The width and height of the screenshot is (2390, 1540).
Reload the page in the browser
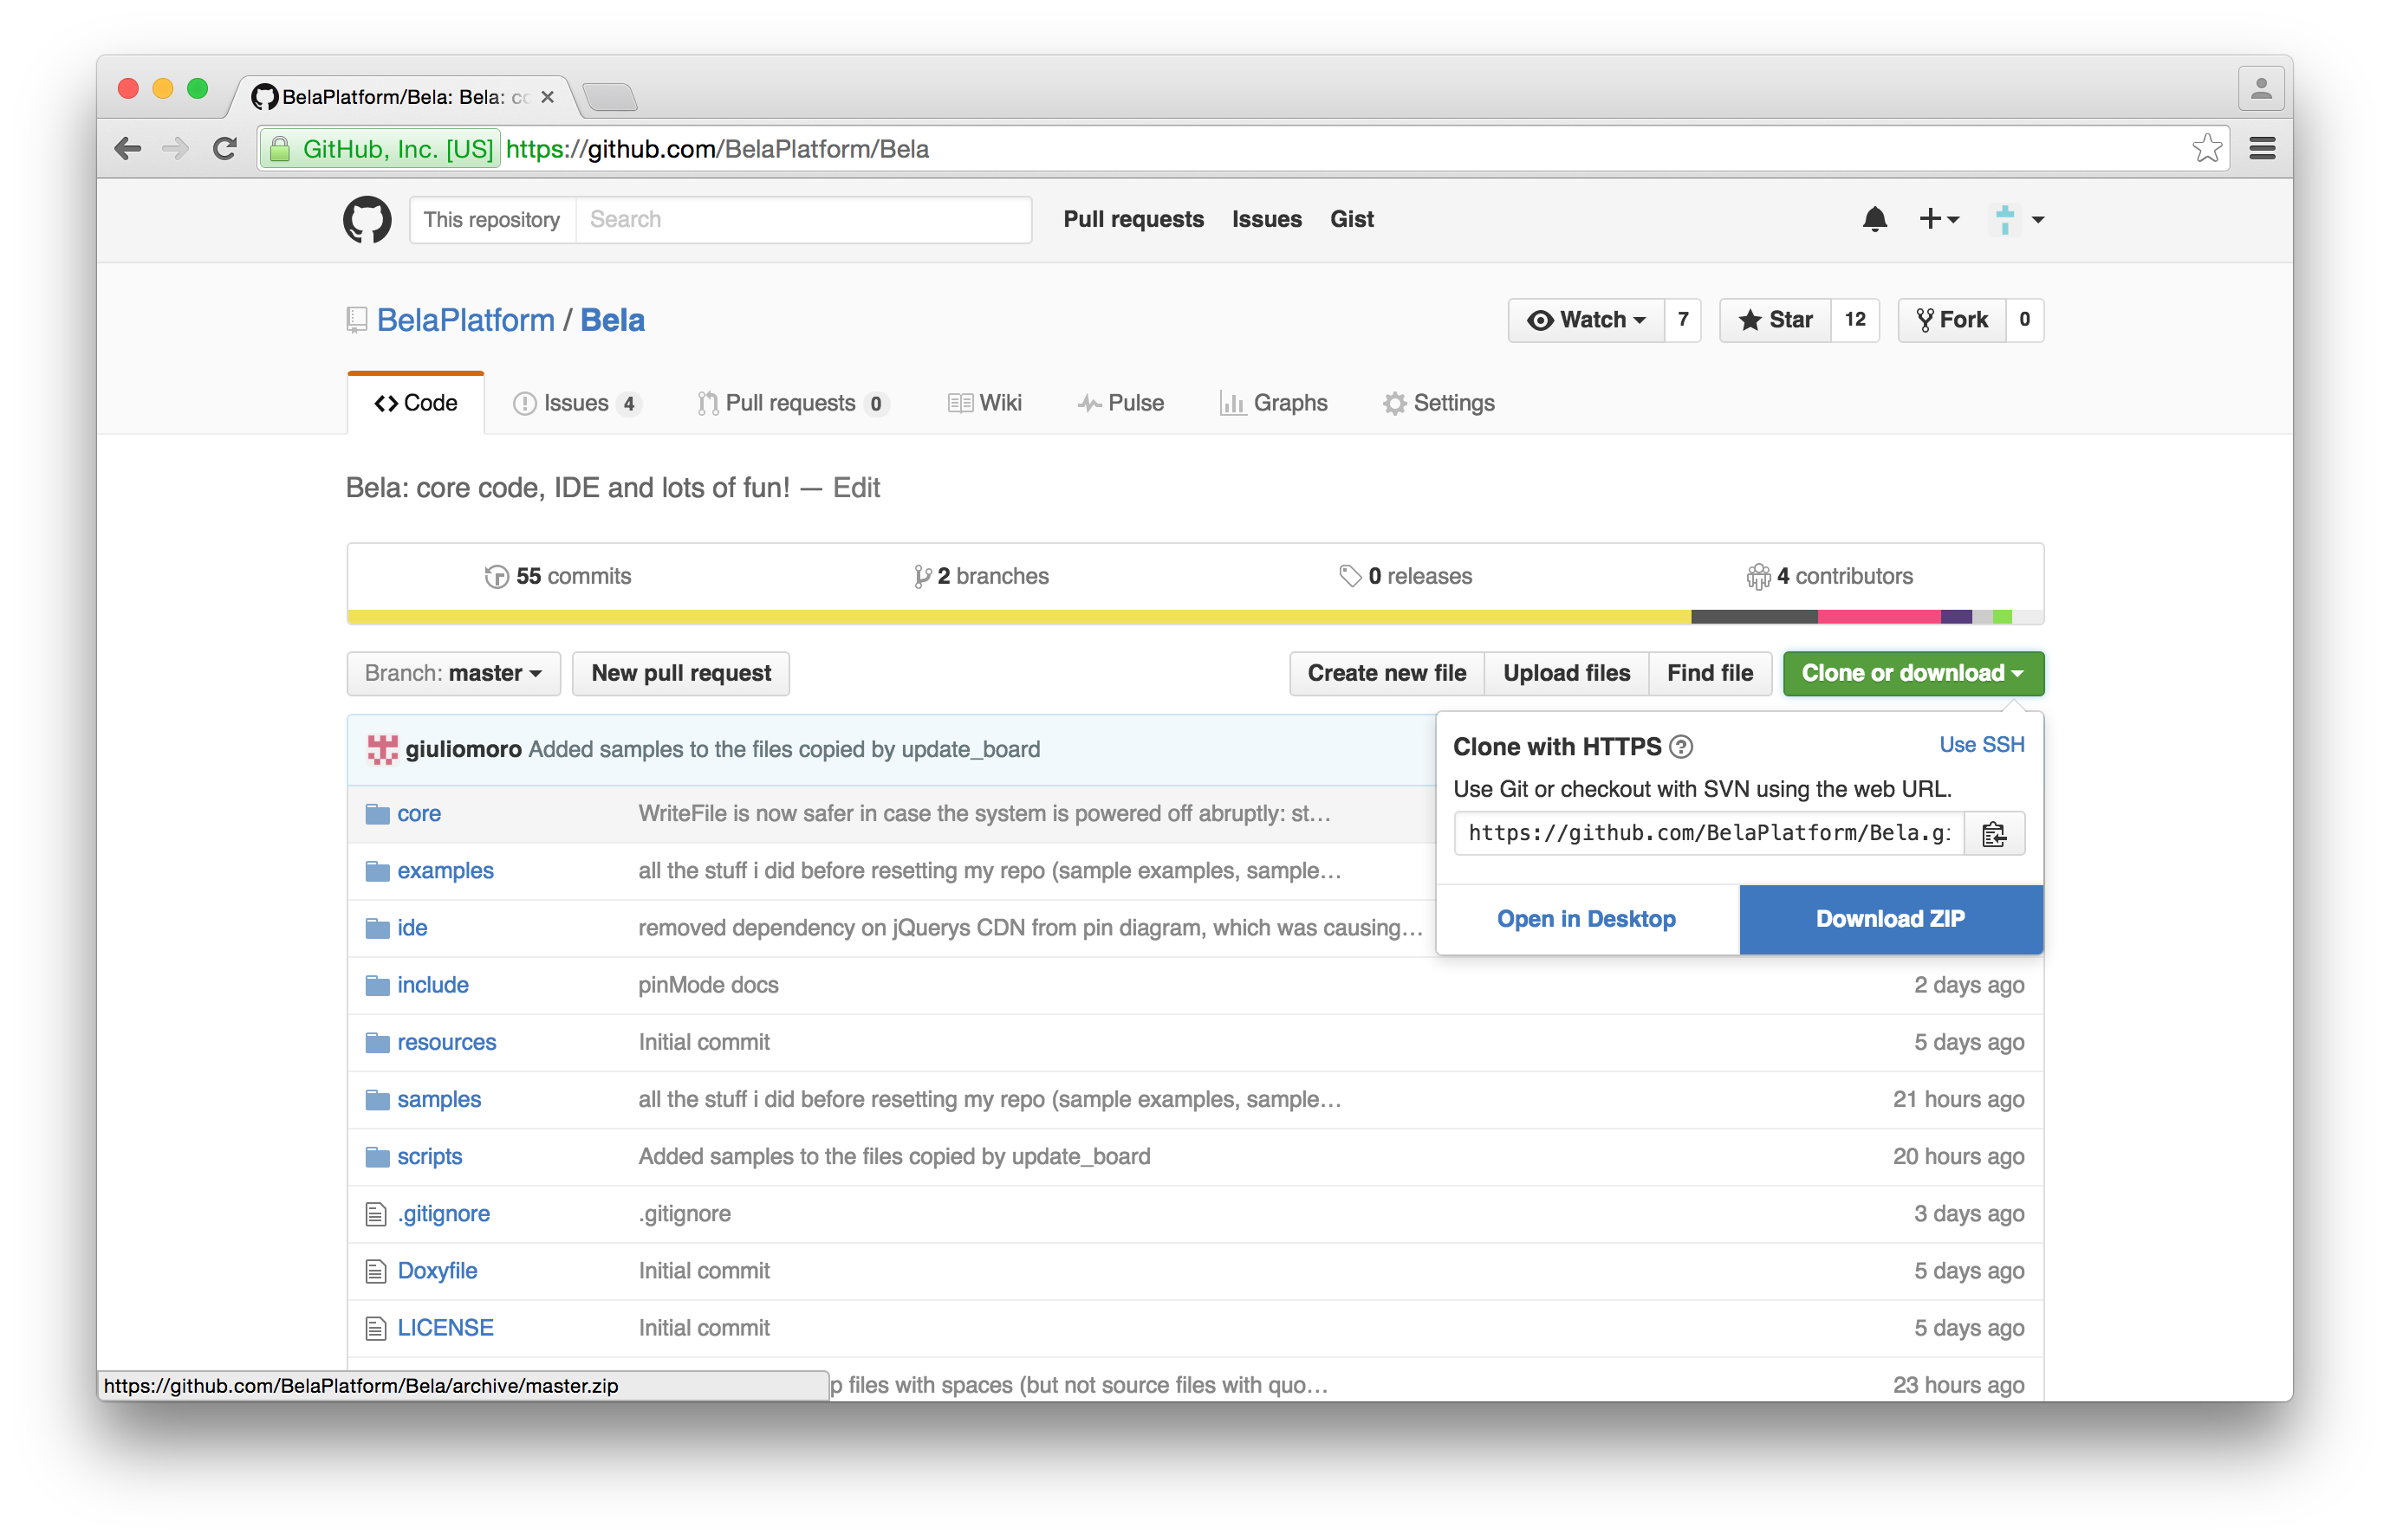tap(225, 149)
